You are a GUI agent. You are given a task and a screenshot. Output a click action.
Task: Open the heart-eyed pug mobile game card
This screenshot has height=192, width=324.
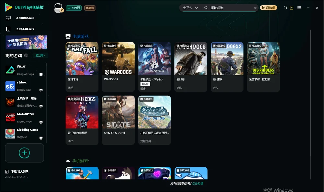(x=155, y=173)
